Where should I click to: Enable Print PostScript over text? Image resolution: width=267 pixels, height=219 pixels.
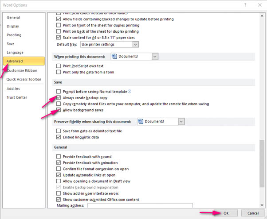coord(59,66)
